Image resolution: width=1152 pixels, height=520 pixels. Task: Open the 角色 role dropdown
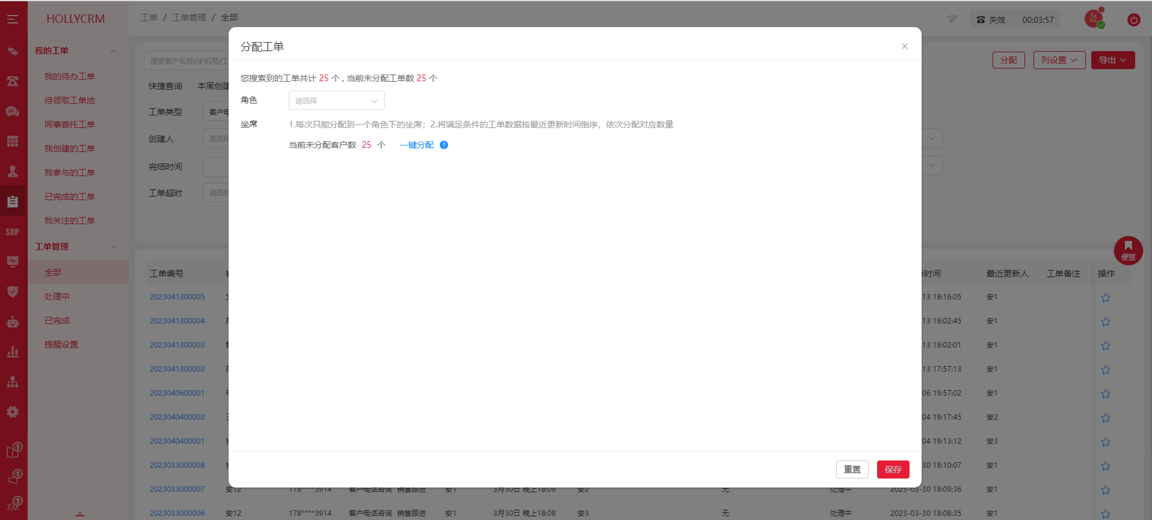click(336, 101)
